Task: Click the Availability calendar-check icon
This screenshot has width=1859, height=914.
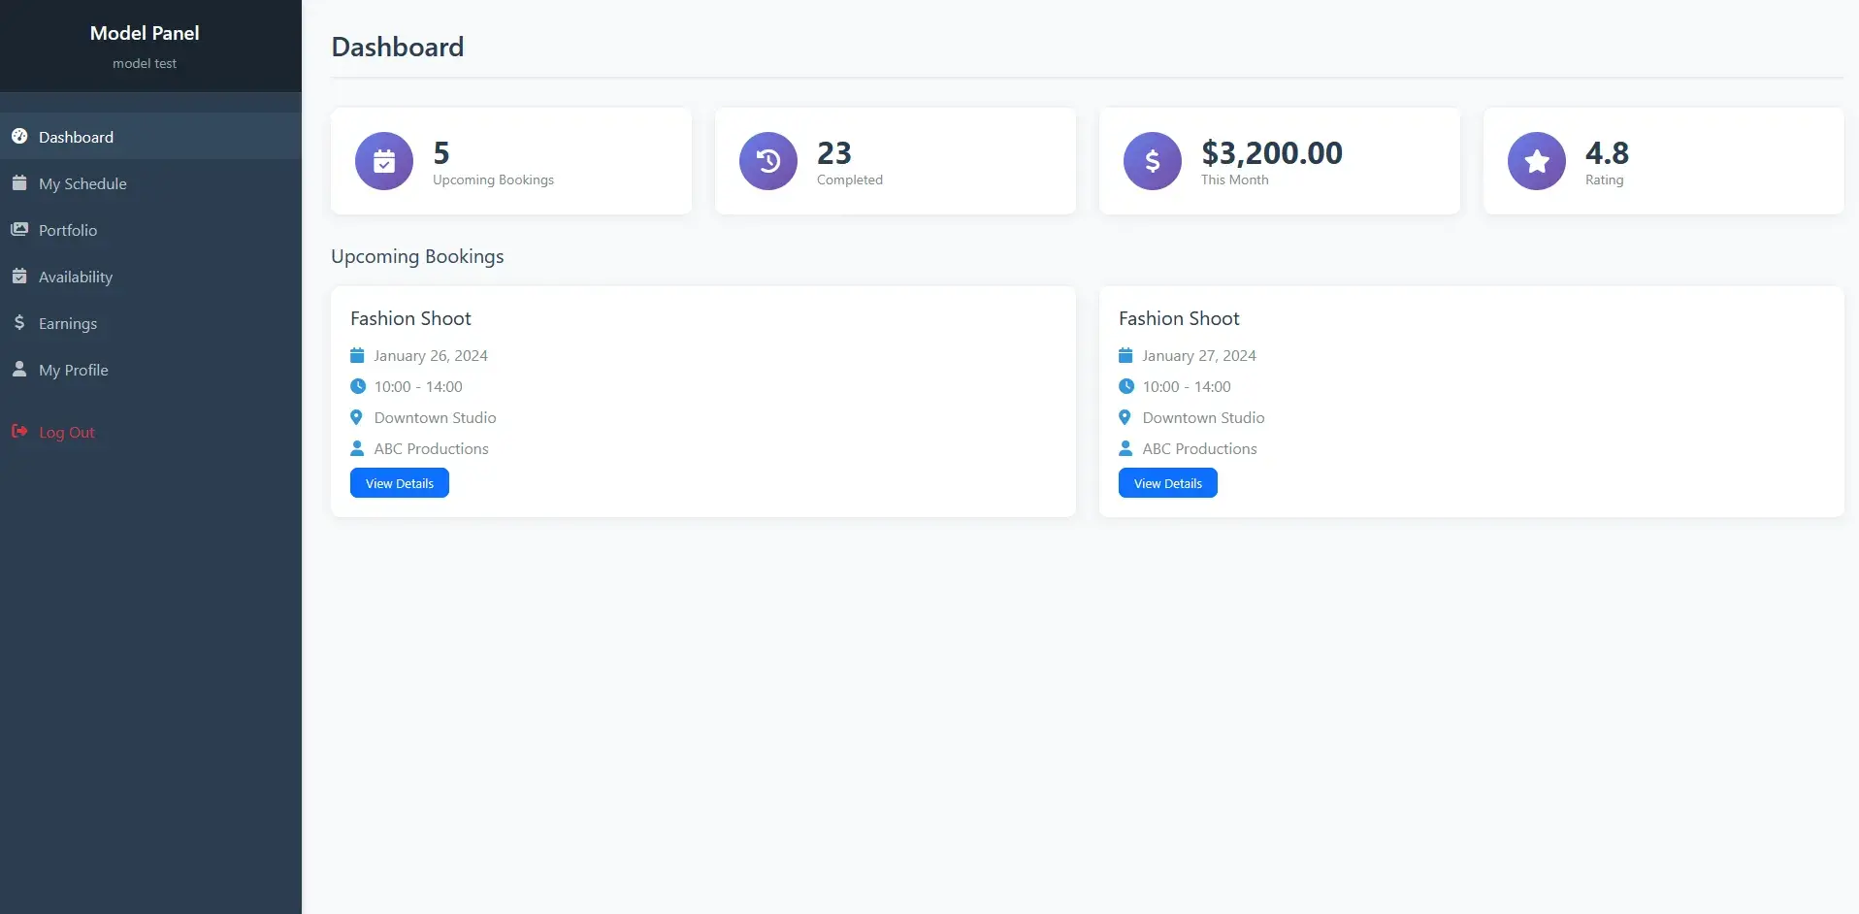Action: click(x=19, y=277)
